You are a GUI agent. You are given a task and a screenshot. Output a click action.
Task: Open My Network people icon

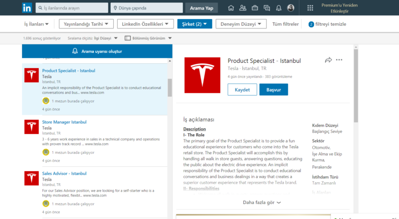243,8
